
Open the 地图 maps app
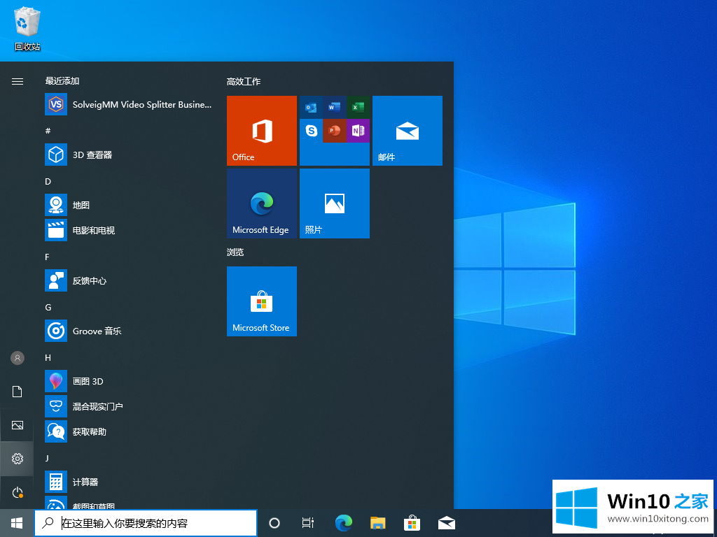(130, 205)
